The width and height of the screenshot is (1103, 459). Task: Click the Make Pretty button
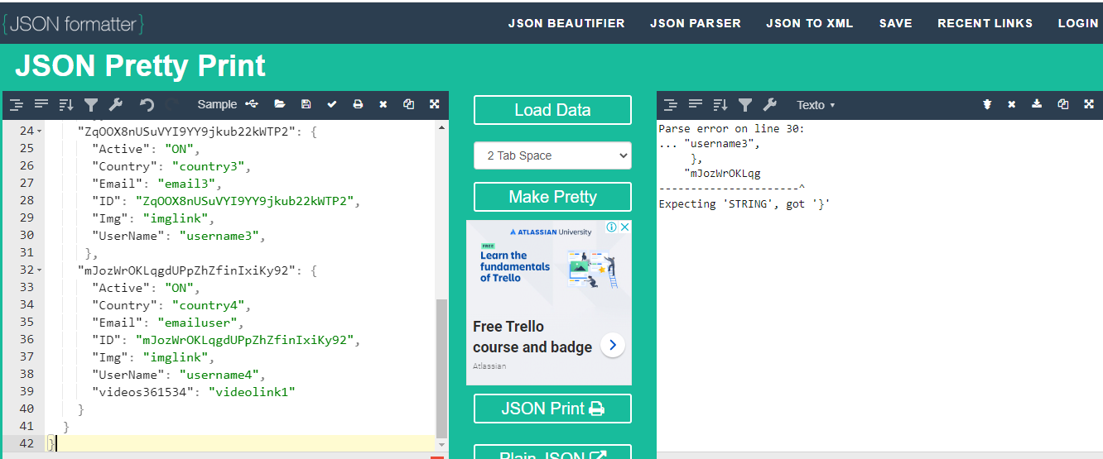(552, 197)
